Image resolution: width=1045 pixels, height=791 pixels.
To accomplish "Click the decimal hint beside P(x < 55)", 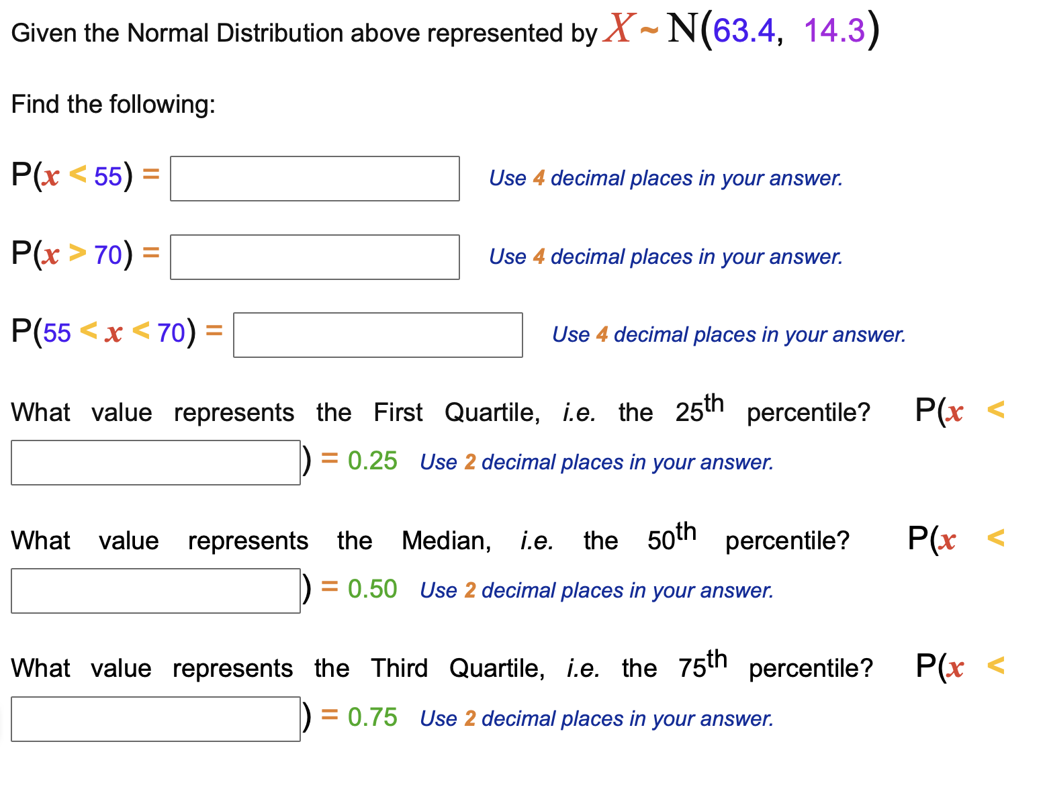I will pos(666,178).
